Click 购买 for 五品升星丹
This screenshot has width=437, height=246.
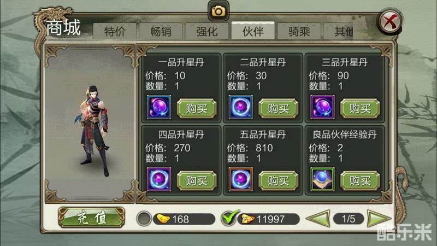[278, 181]
